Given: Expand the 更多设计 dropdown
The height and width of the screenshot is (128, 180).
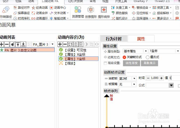Looking at the screenshot, I should pyautogui.click(x=171, y=18).
